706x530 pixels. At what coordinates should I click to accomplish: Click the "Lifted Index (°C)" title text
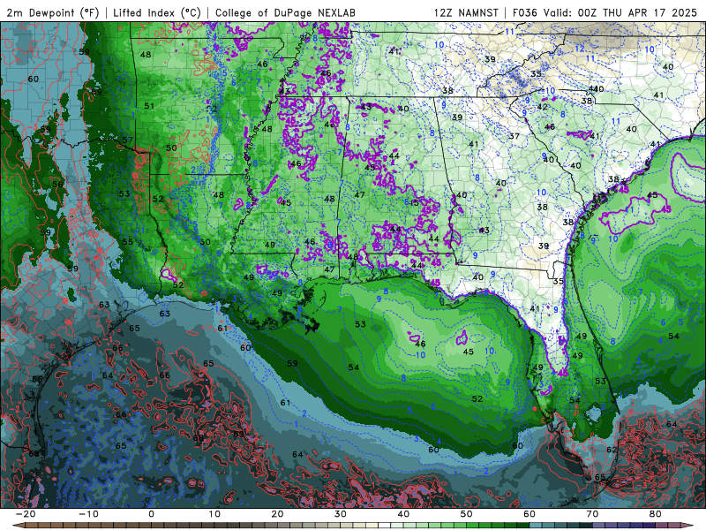pos(157,12)
